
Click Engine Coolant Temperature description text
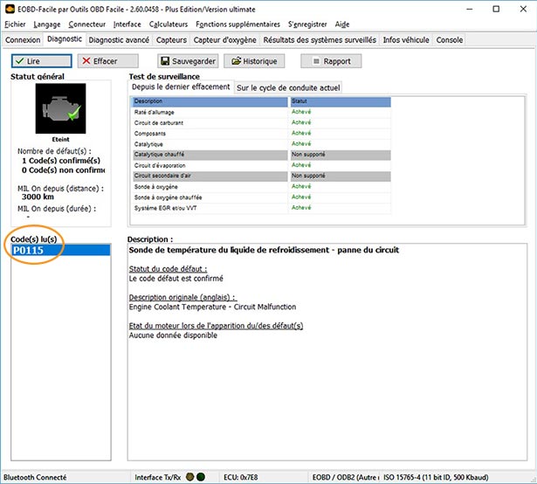pos(212,307)
